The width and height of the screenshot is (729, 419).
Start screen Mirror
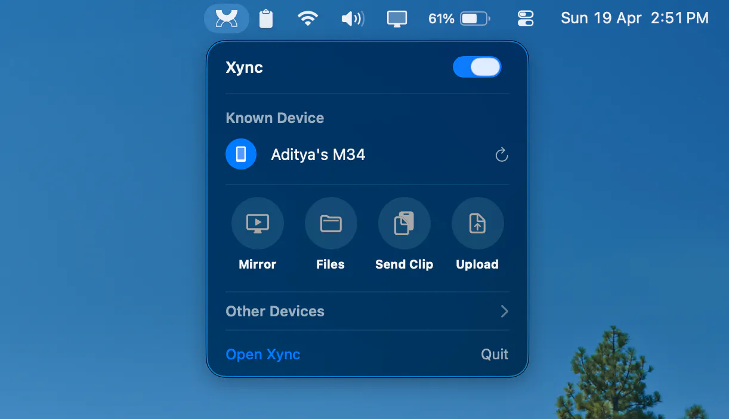(258, 224)
